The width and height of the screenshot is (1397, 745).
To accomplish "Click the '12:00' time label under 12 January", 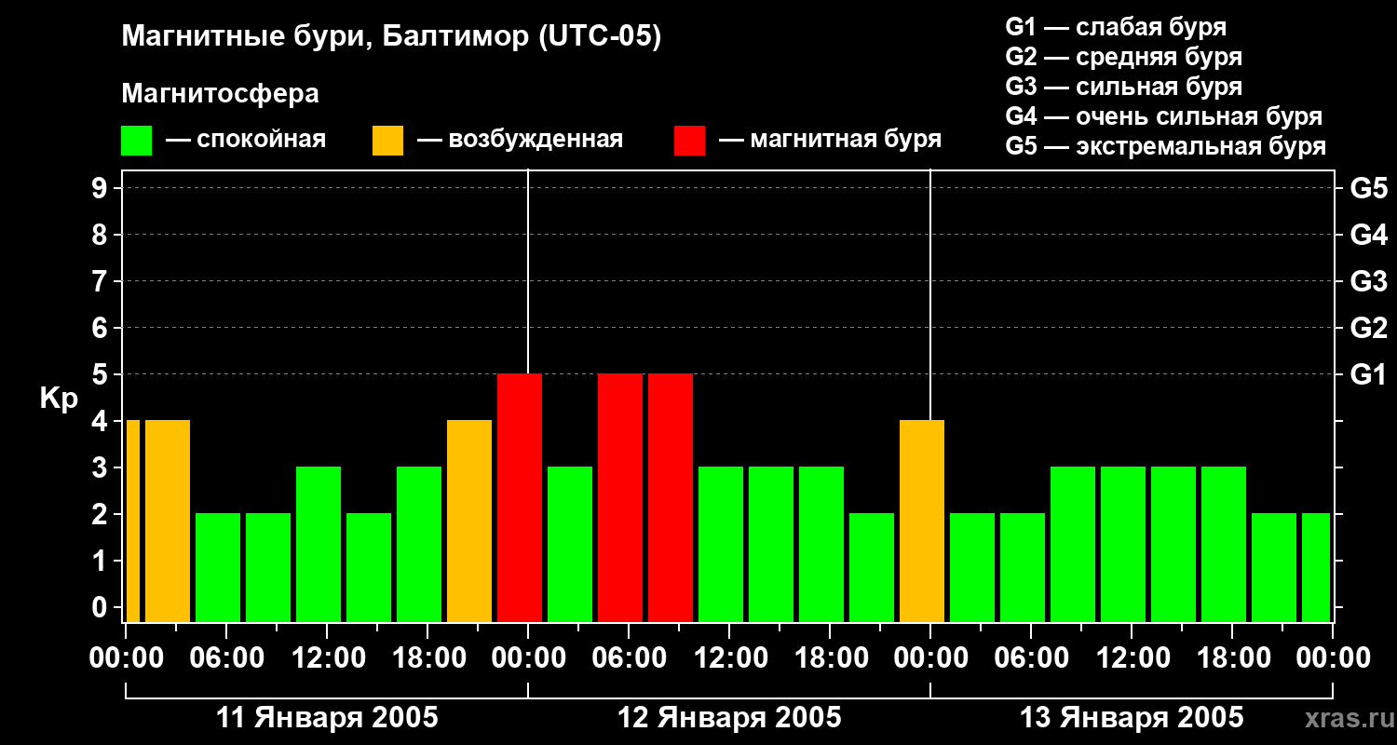I will click(x=729, y=658).
